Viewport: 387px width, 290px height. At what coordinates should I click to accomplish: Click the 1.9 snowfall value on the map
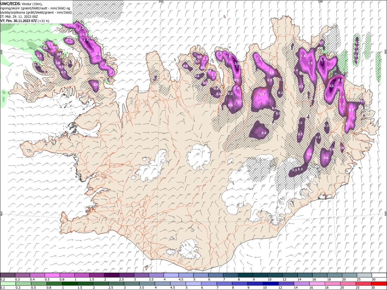pos(228,56)
